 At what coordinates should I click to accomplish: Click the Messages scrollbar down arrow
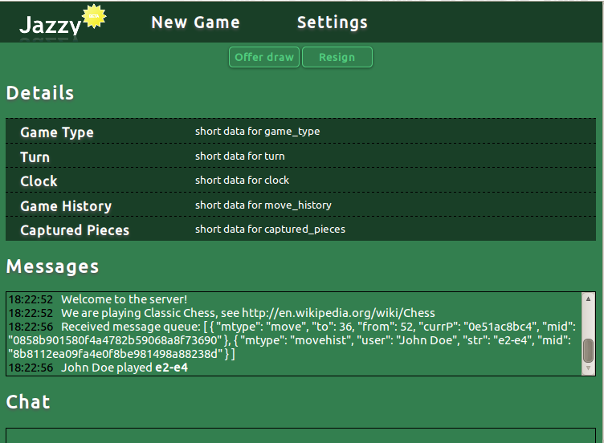coord(589,368)
